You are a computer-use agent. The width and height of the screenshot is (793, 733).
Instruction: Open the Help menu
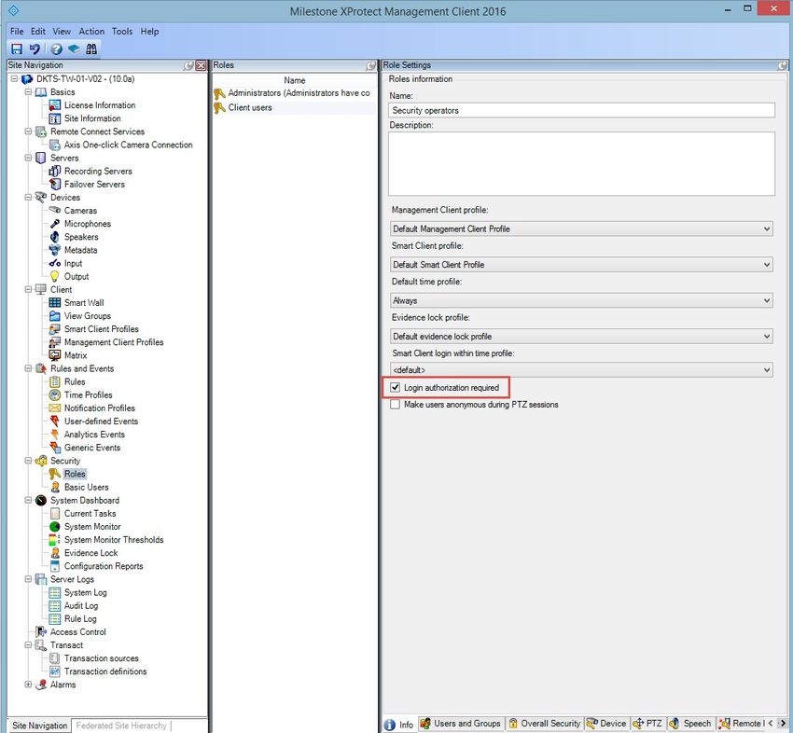point(149,32)
